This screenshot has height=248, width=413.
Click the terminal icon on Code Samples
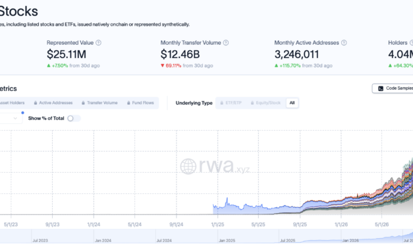[381, 88]
